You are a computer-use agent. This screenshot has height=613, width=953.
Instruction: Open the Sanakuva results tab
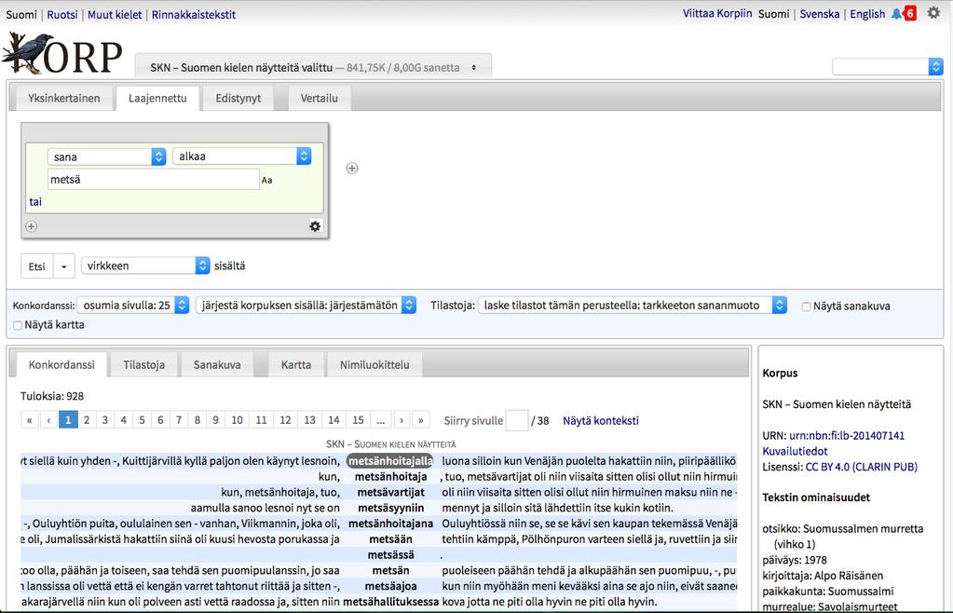click(x=217, y=364)
